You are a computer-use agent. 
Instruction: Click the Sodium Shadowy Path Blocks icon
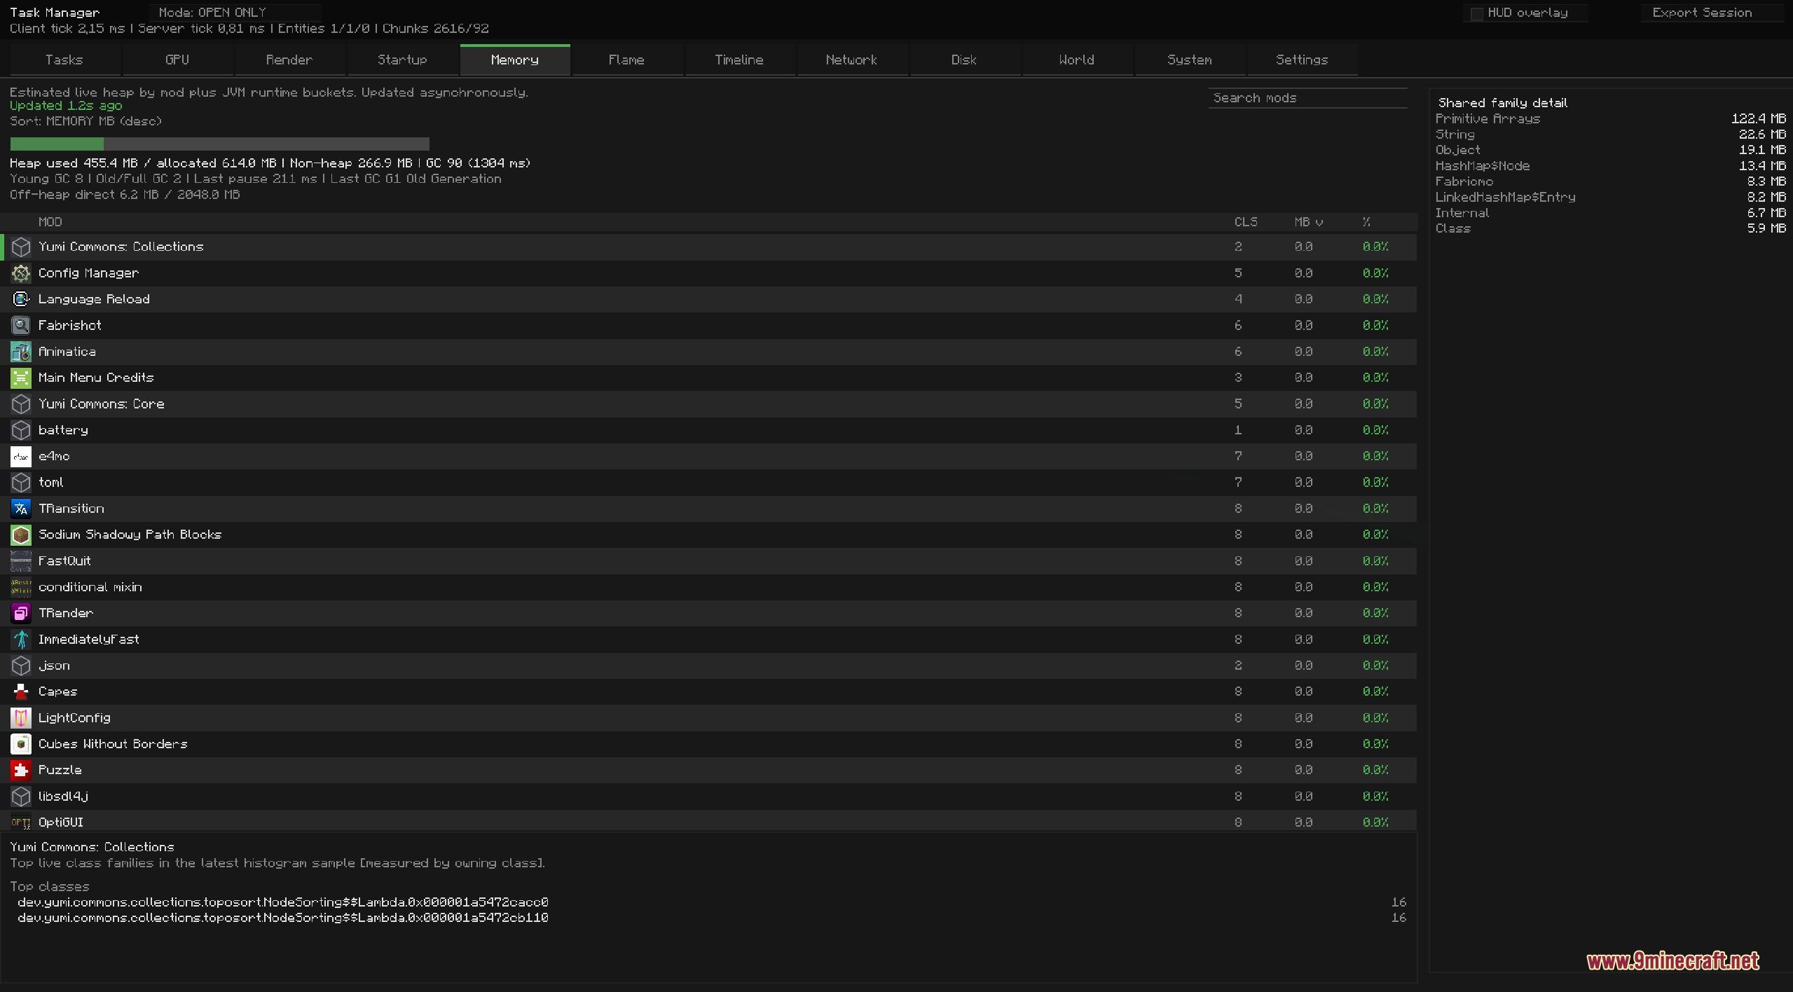[21, 535]
